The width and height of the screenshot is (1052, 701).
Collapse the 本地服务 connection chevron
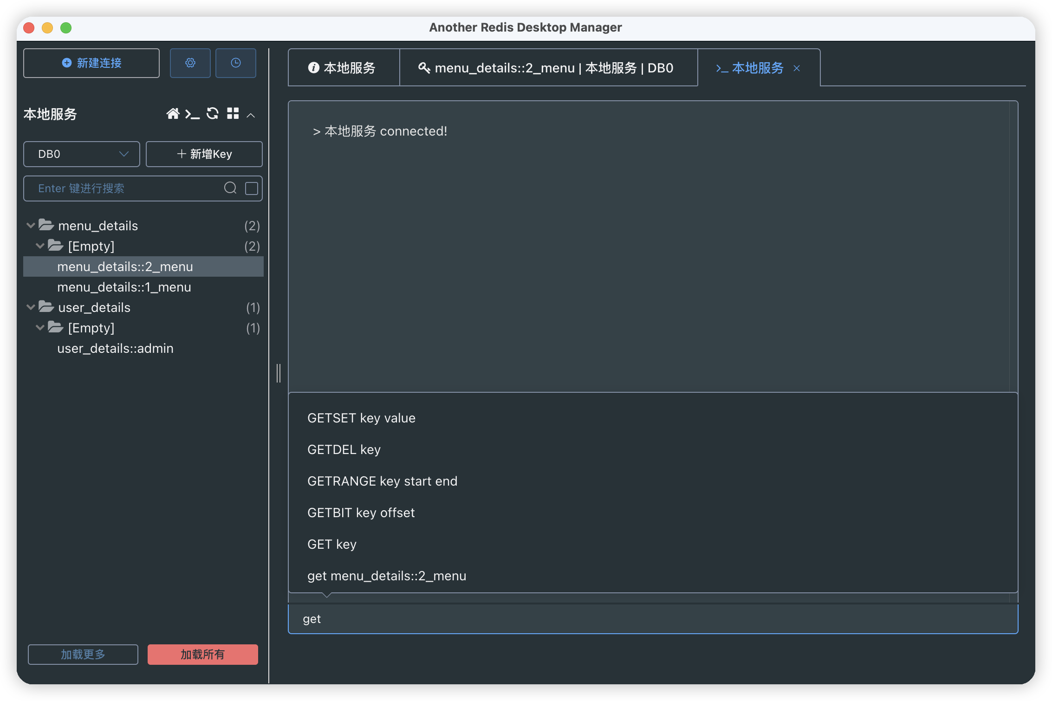coord(251,115)
